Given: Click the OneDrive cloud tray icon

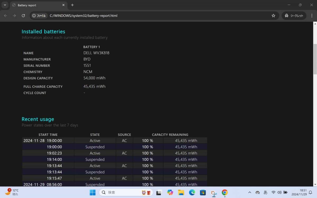Looking at the screenshot, I should (x=258, y=192).
